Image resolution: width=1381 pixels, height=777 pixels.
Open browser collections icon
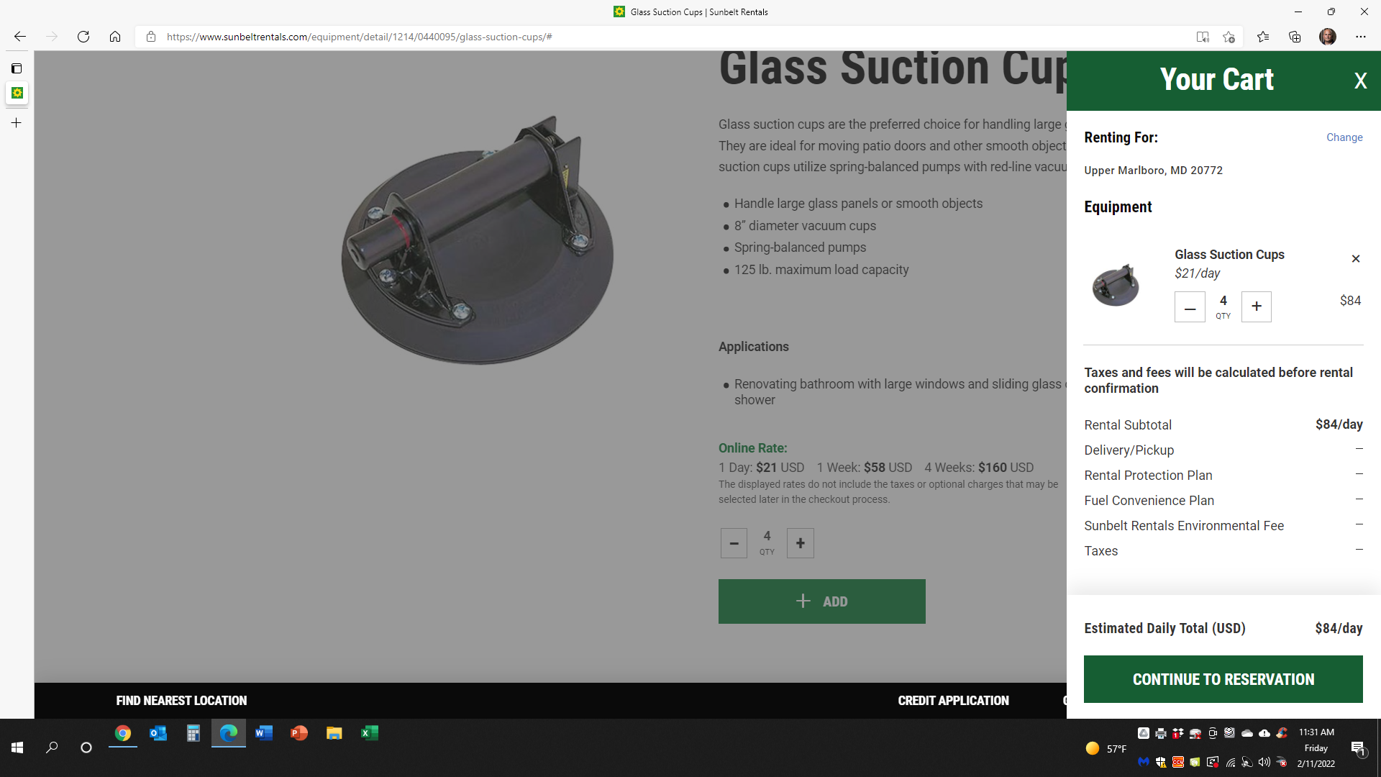coord(1295,37)
